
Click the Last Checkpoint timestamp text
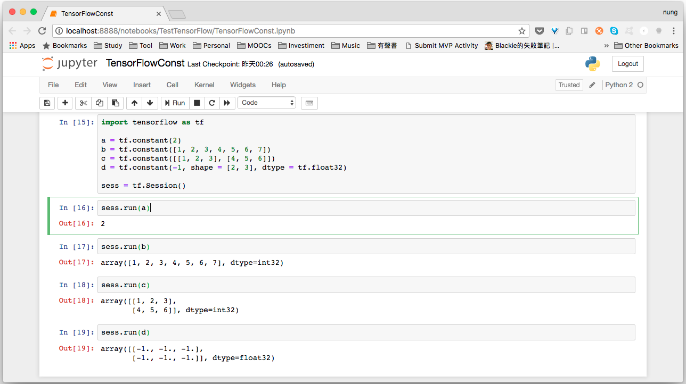[x=230, y=64]
